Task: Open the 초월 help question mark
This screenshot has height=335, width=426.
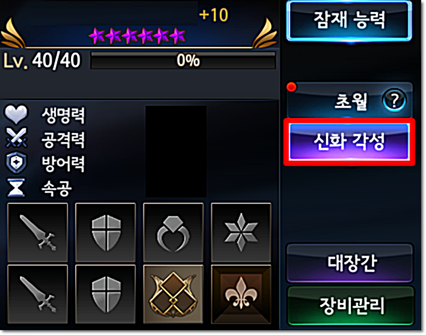Action: 394,100
